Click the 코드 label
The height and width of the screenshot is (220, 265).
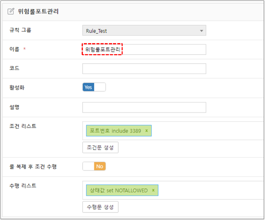pyautogui.click(x=14, y=68)
